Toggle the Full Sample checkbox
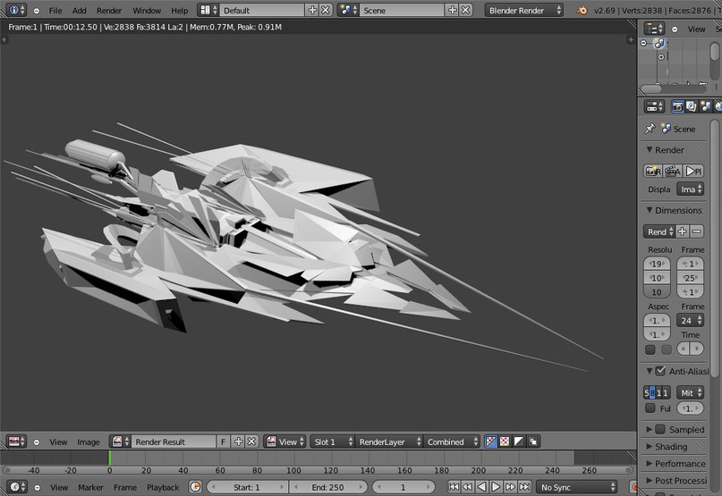Image resolution: width=722 pixels, height=496 pixels. [650, 408]
